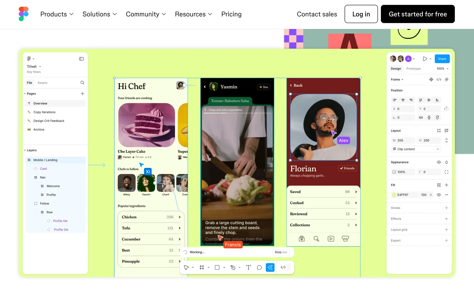Open search in the layers panel

click(82, 83)
